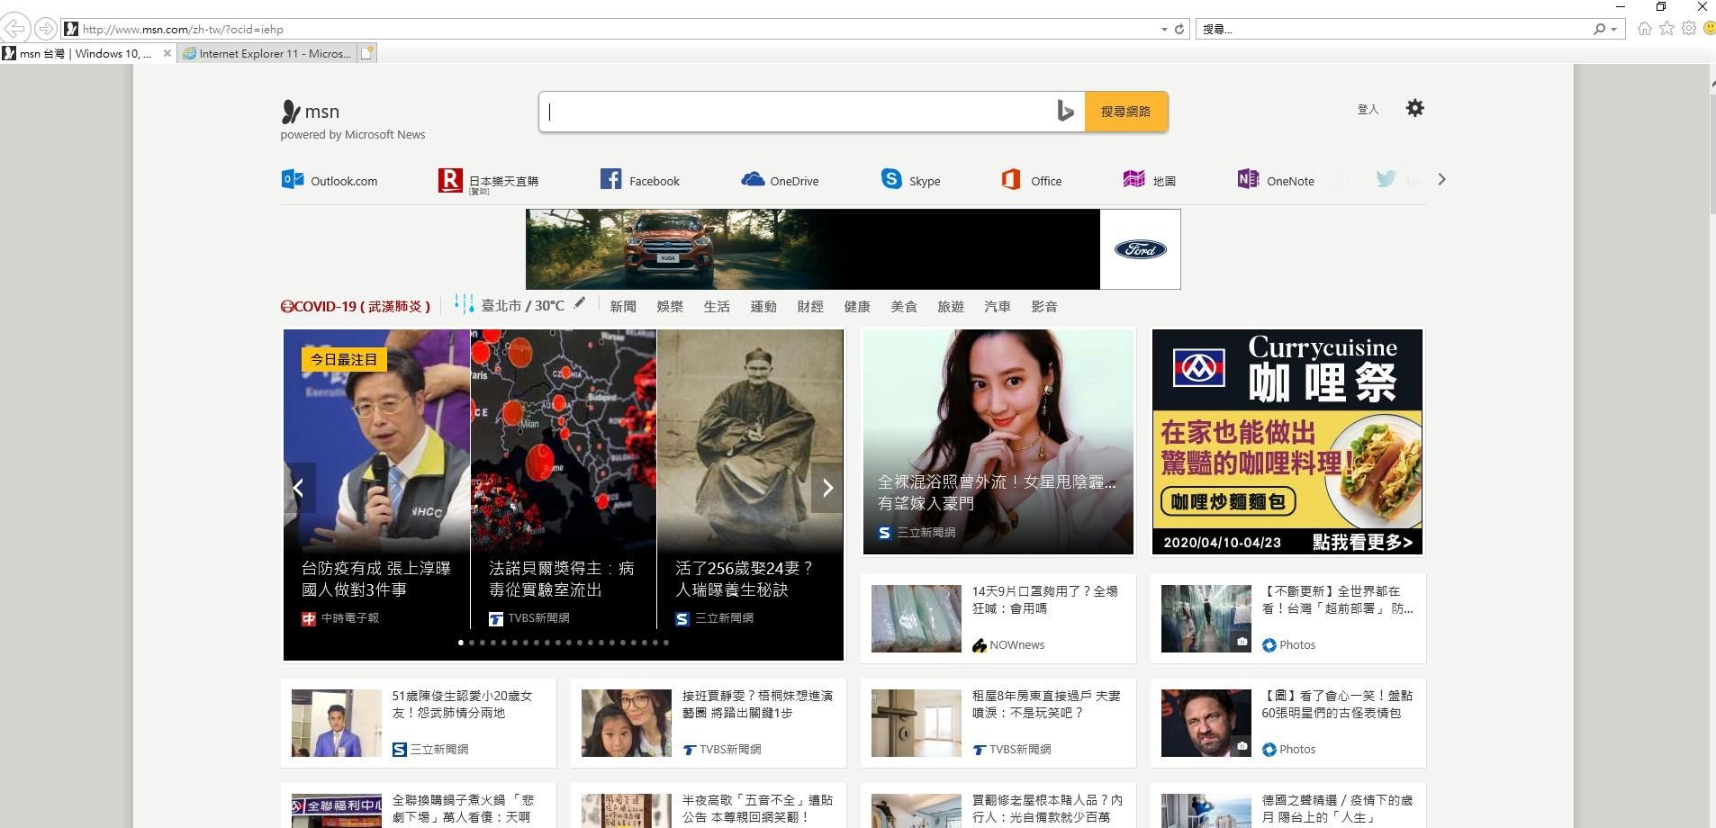Expand more shortcuts with right chevron
This screenshot has height=828, width=1716.
[x=1441, y=179]
